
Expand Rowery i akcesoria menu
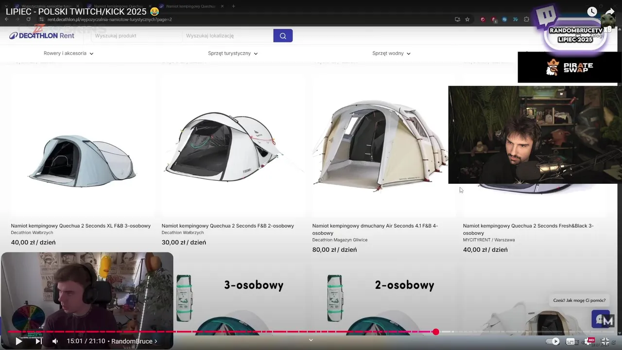click(69, 53)
